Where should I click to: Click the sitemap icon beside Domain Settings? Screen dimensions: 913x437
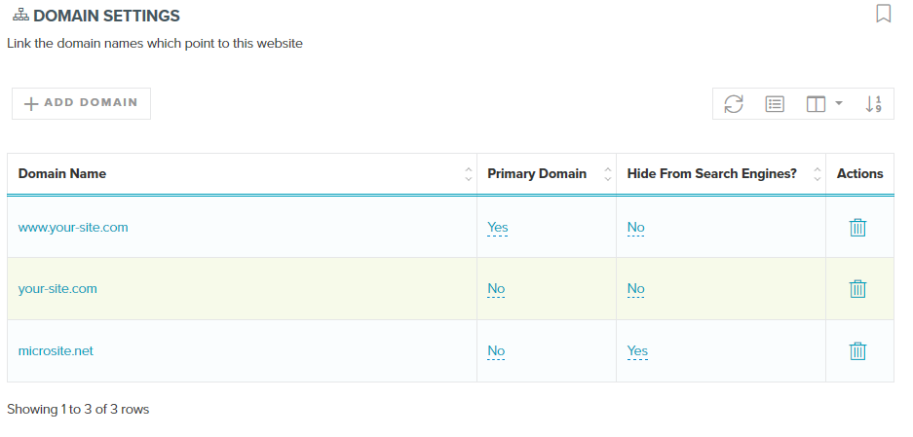click(x=19, y=17)
